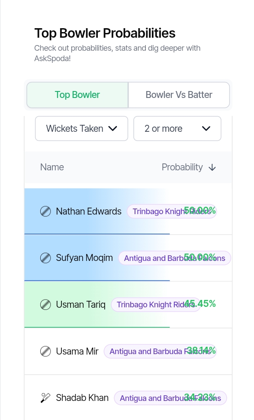Open the 2 or more threshold dropdown
The height and width of the screenshot is (420, 254).
[177, 128]
